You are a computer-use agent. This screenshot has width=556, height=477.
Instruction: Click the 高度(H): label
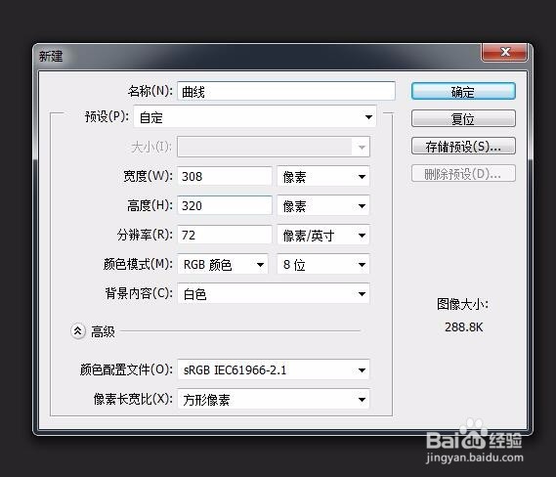[150, 205]
